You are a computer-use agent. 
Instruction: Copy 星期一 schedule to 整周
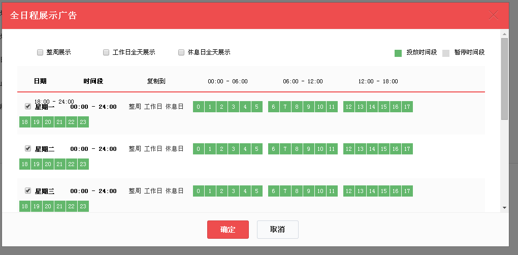pyautogui.click(x=135, y=107)
